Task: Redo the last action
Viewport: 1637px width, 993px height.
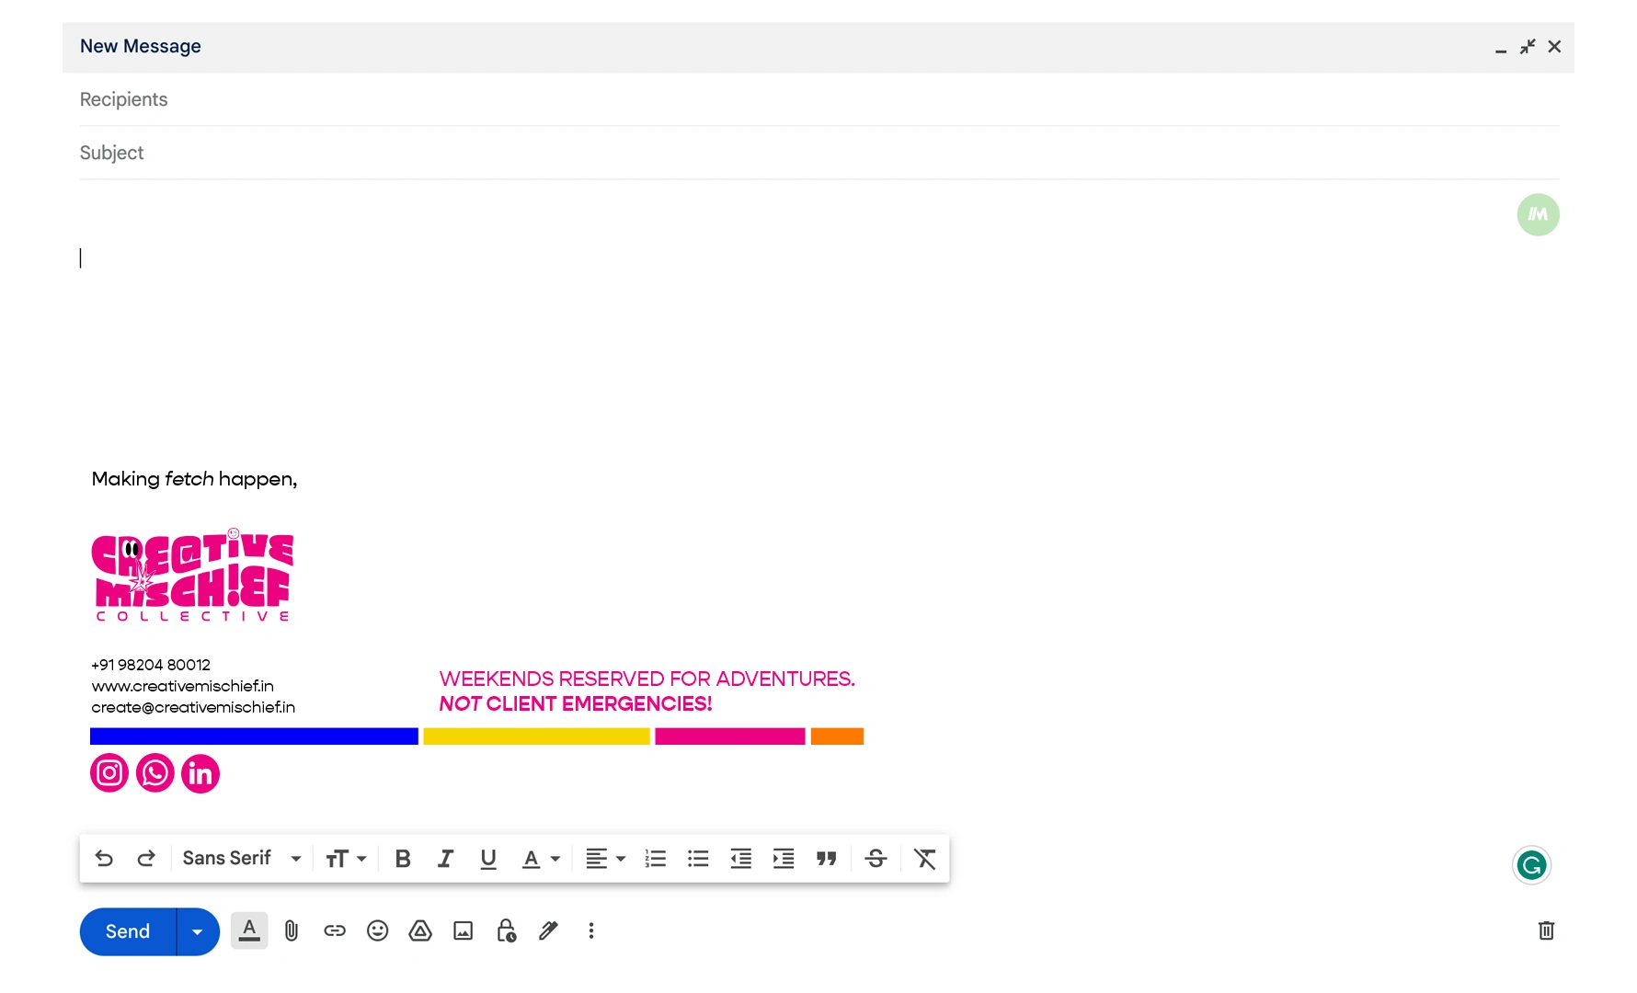Action: (x=146, y=859)
